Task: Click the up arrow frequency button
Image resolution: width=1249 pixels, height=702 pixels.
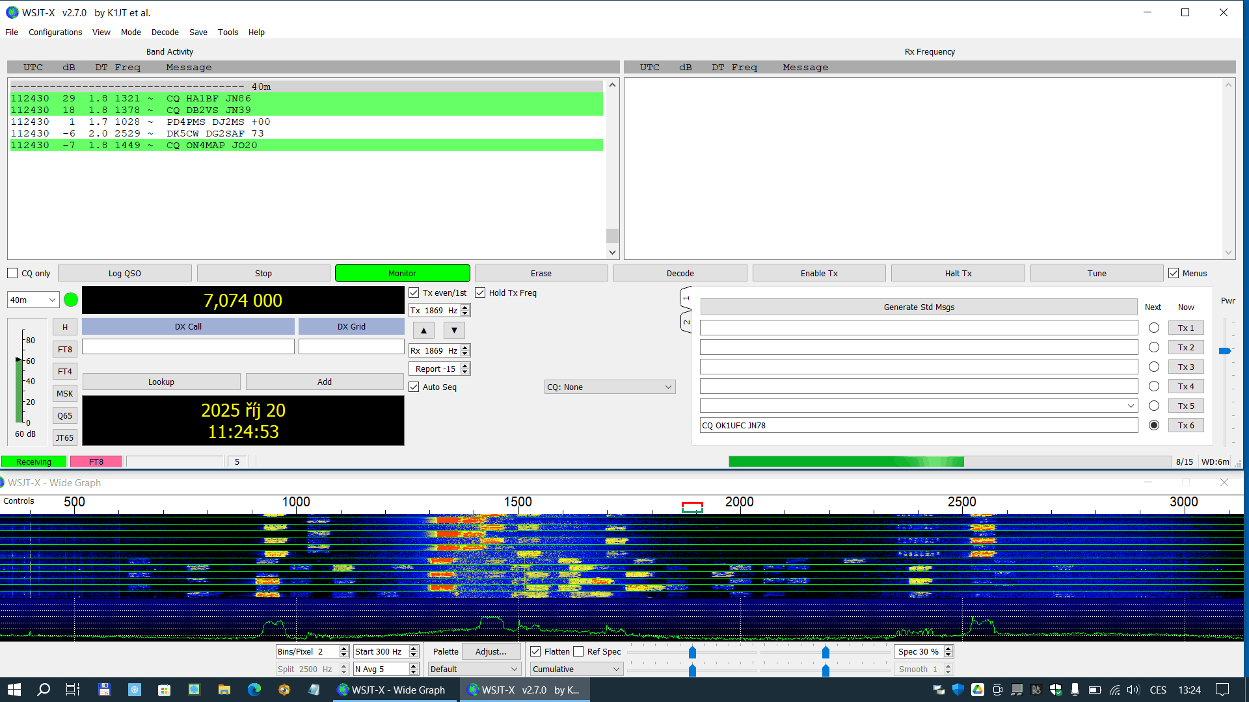Action: (x=423, y=330)
